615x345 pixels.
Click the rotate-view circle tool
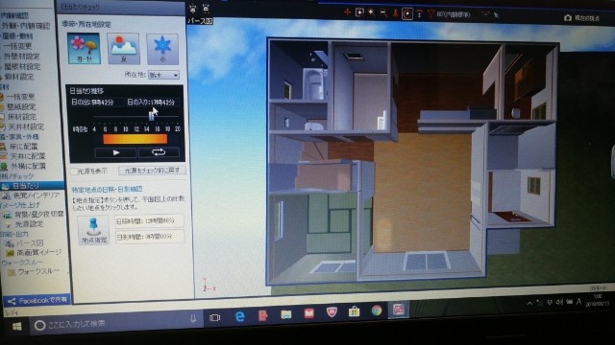(x=407, y=14)
